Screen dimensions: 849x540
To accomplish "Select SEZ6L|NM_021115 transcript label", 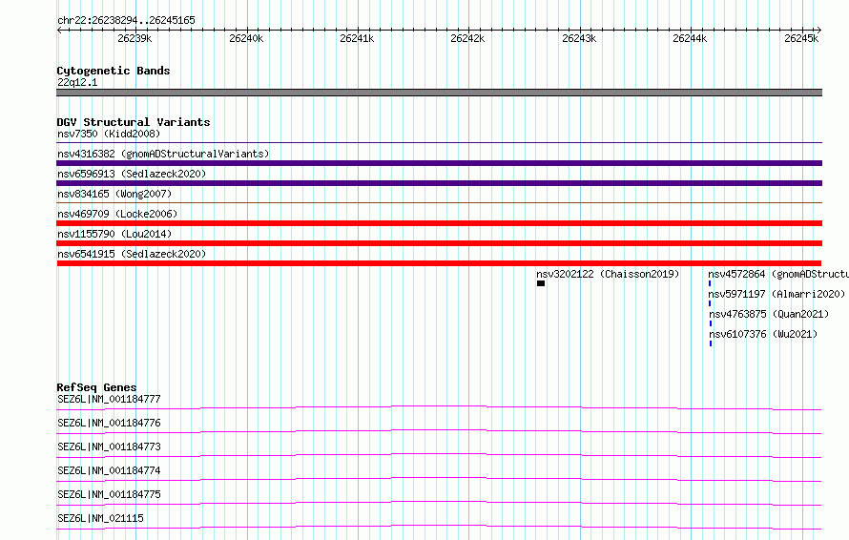I will tap(100, 518).
